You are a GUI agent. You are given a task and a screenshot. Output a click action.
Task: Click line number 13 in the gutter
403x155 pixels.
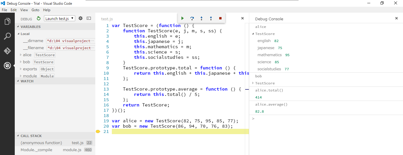click(106, 89)
